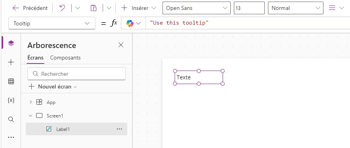The height and width of the screenshot is (148, 350).
Task: Open the Data table icon in sidebar
Action: (x=11, y=81)
